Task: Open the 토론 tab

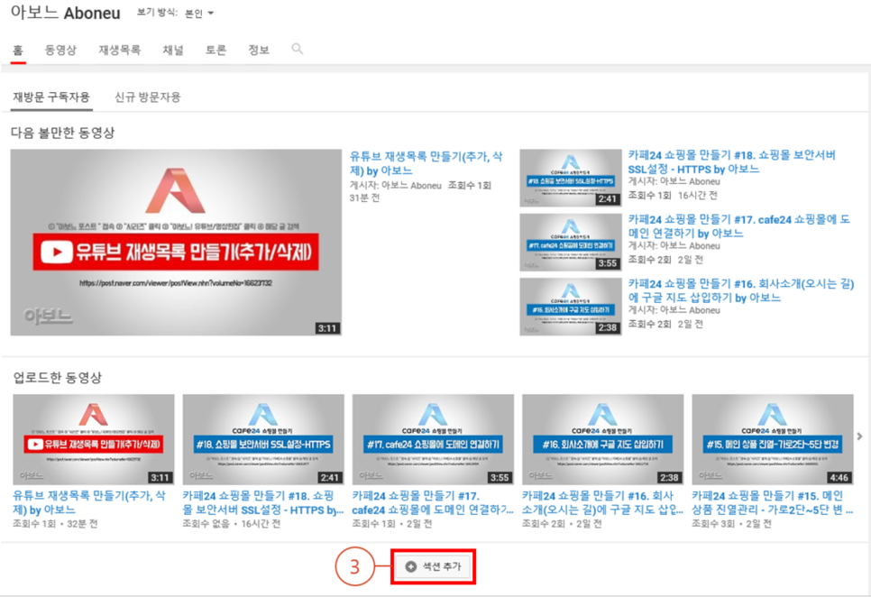Action: tap(216, 50)
